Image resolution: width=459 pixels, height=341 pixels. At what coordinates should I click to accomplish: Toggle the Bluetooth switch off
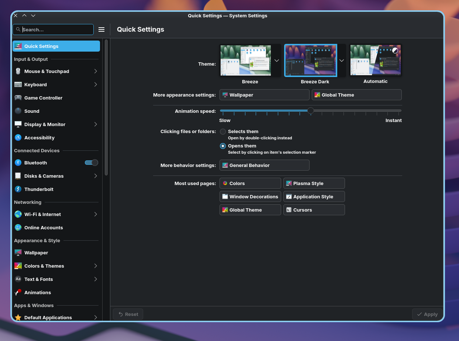click(x=92, y=163)
